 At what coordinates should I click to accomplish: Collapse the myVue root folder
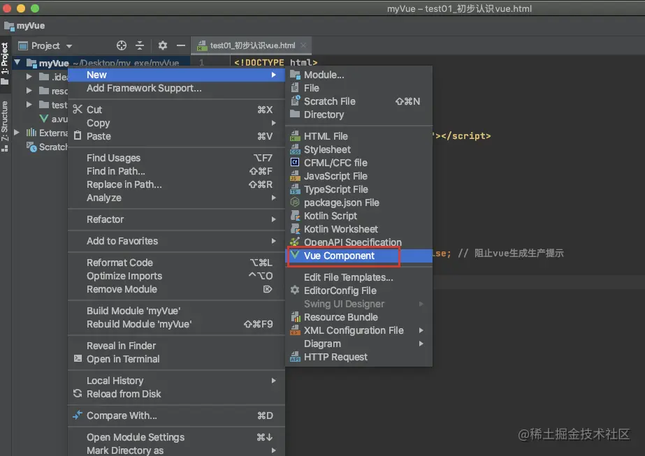point(17,63)
